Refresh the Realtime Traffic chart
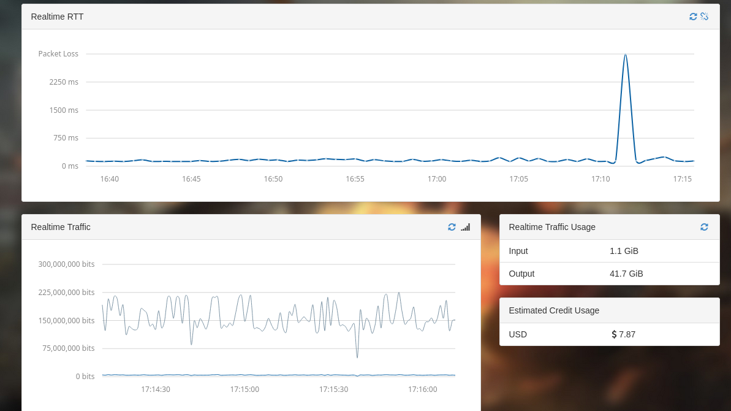 (452, 227)
